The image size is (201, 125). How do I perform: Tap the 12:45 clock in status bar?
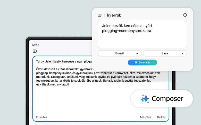(36, 45)
